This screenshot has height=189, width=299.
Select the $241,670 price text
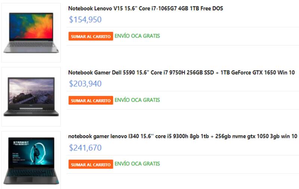pyautogui.click(x=85, y=148)
